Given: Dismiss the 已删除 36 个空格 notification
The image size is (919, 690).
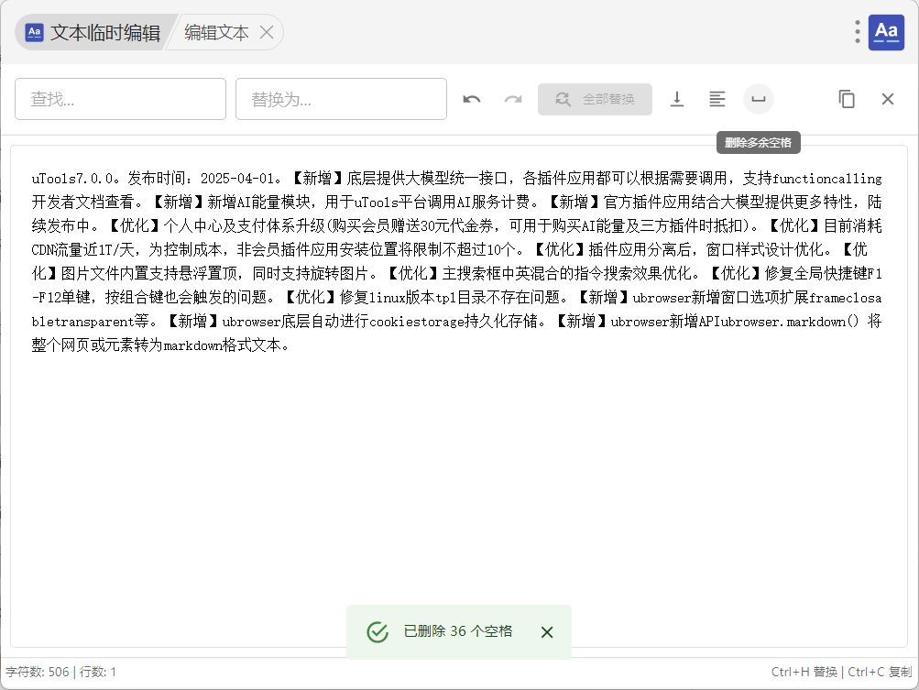Looking at the screenshot, I should [547, 632].
